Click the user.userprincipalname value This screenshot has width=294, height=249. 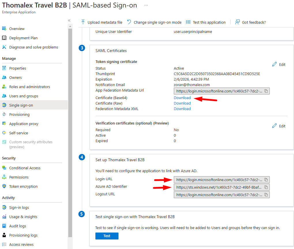[193, 31]
